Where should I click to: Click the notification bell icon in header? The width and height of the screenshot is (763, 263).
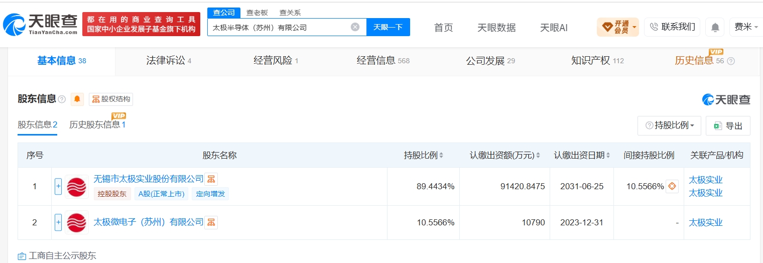click(715, 27)
